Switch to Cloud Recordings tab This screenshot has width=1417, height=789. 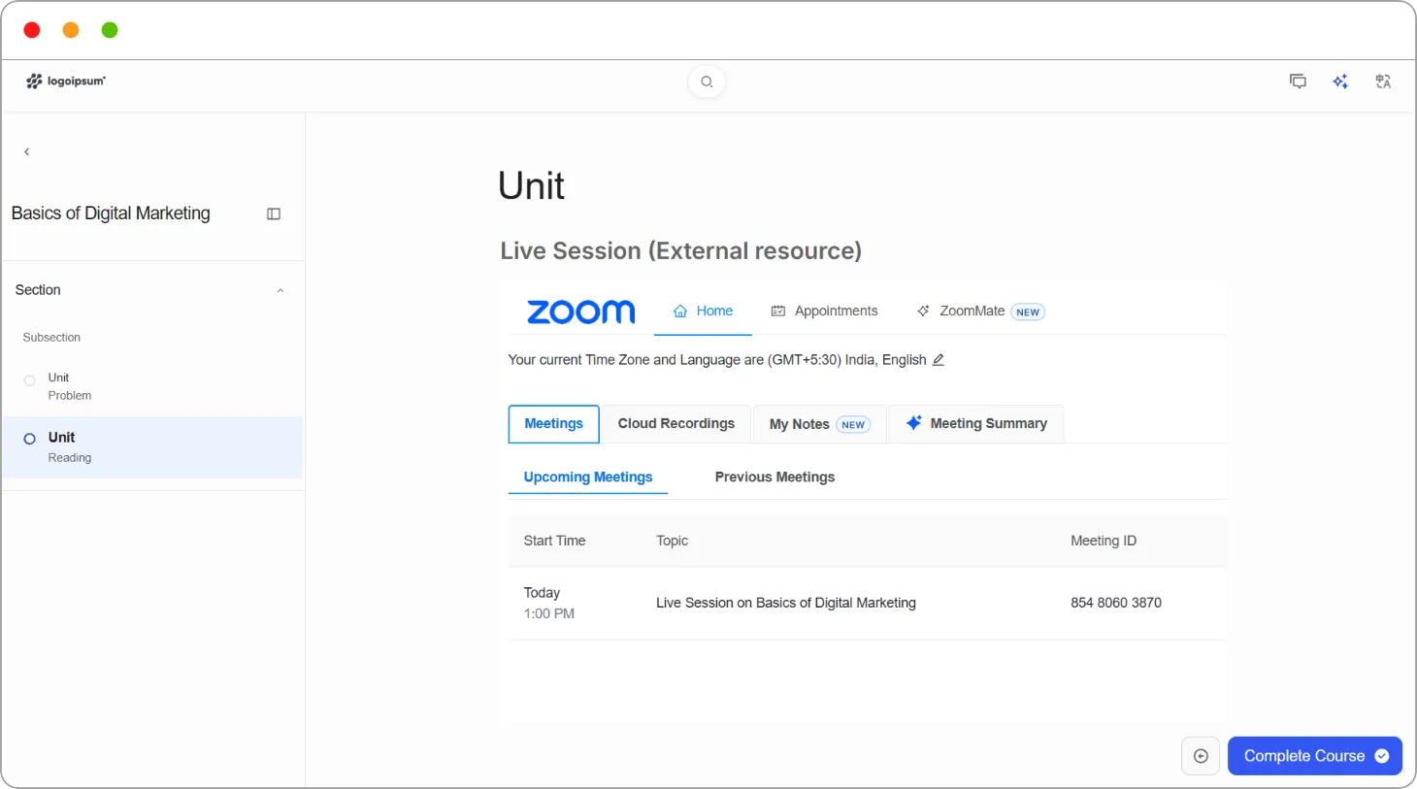676,424
